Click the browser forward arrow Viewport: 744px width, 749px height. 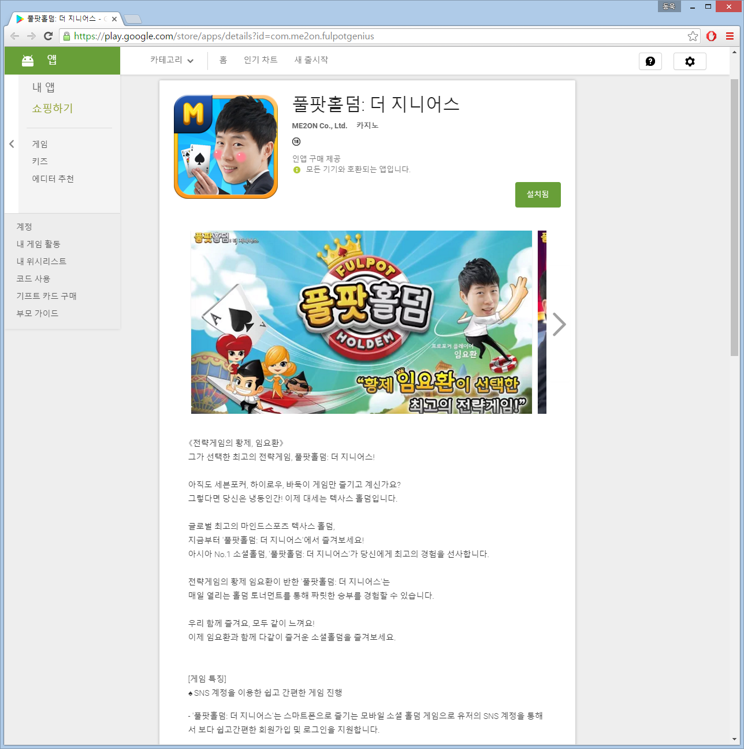(32, 36)
